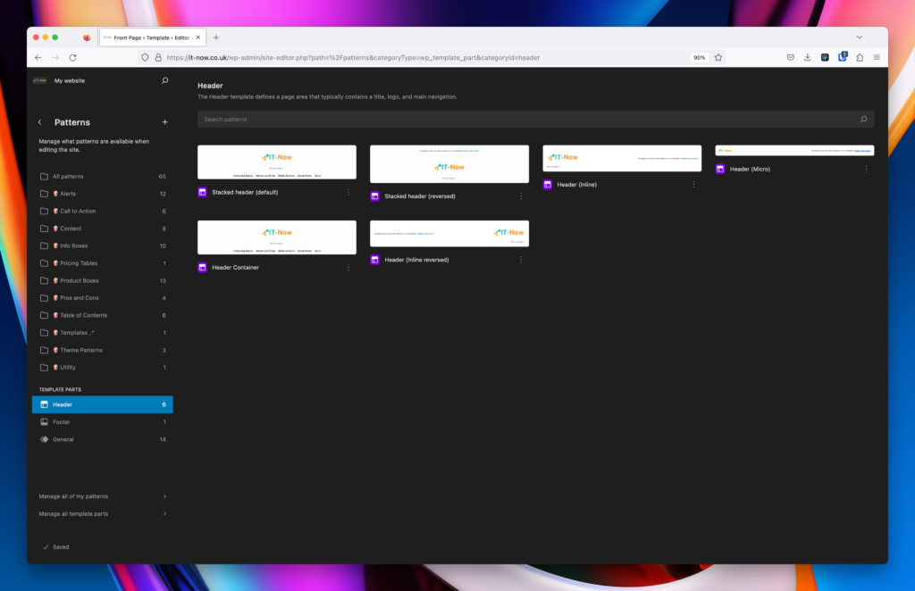Open options menu for Stacked header (default)
This screenshot has width=915, height=591.
tap(348, 192)
